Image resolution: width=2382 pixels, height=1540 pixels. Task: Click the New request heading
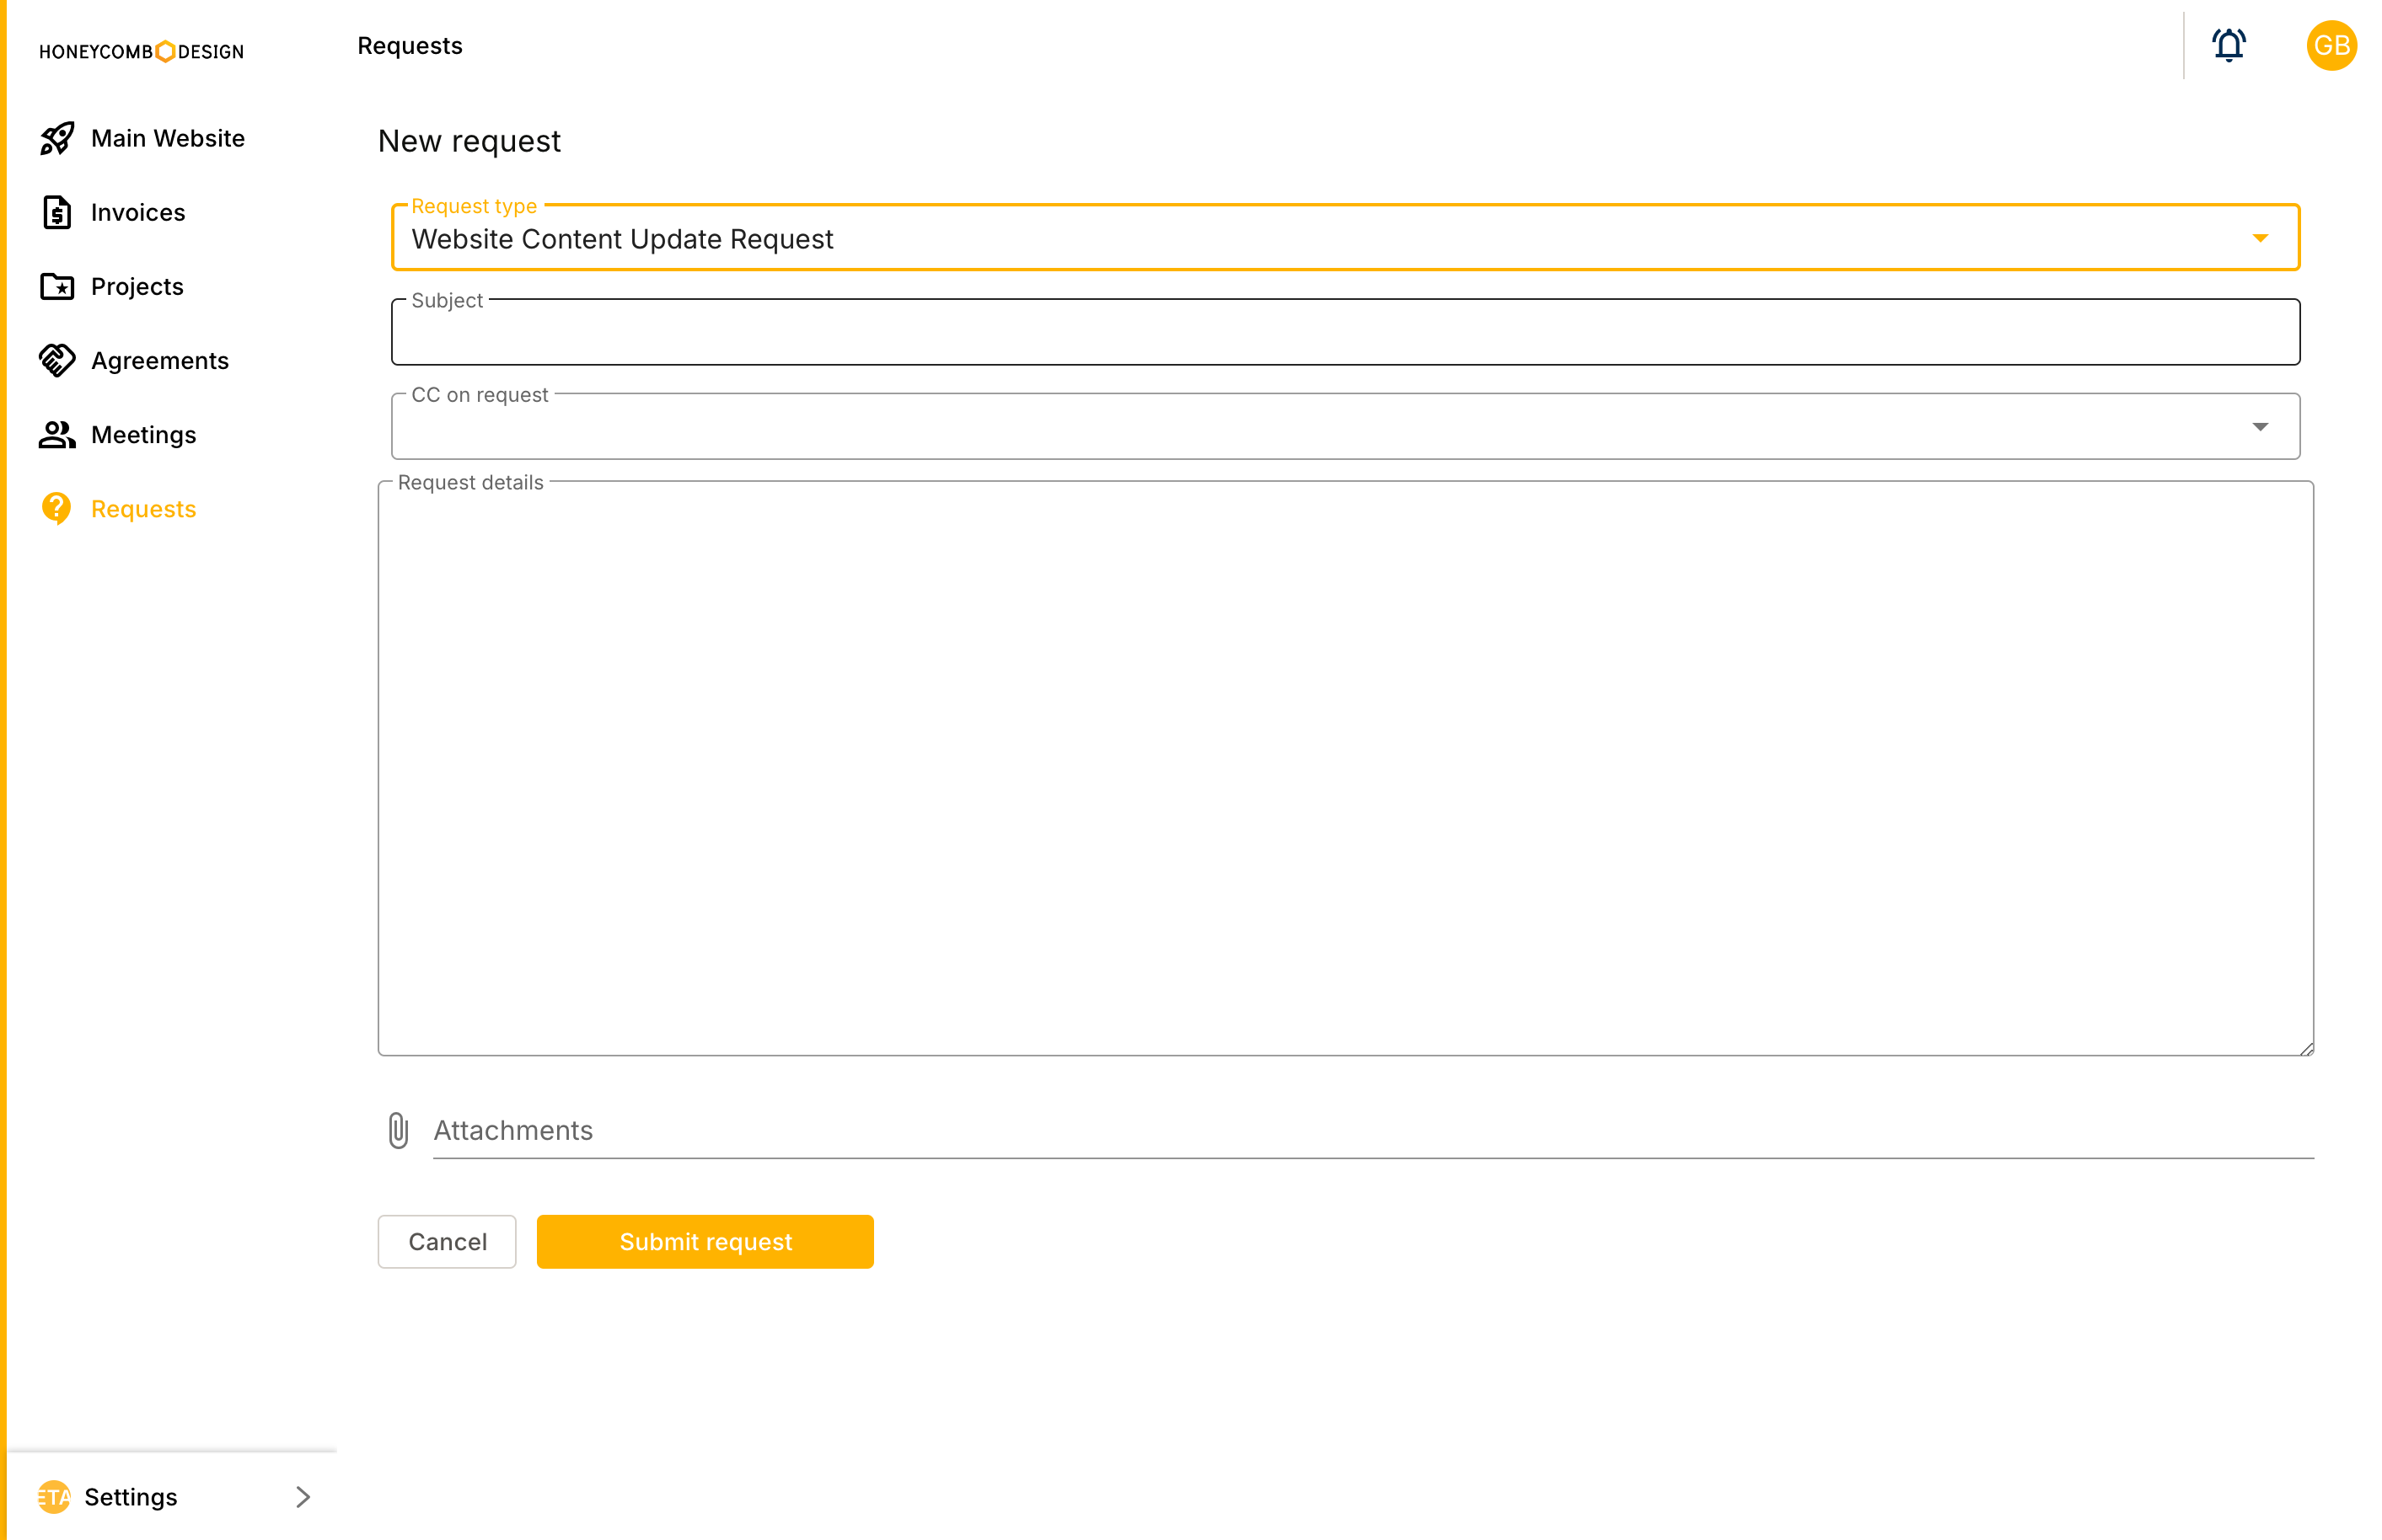[x=469, y=141]
